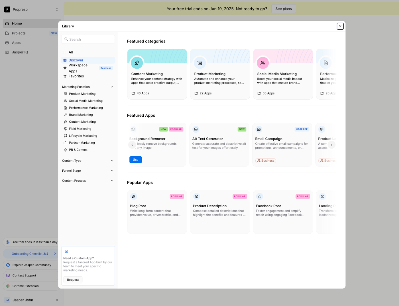Click 22 Apps on Product Marketing card
This screenshot has width=399, height=306.
pos(203,93)
